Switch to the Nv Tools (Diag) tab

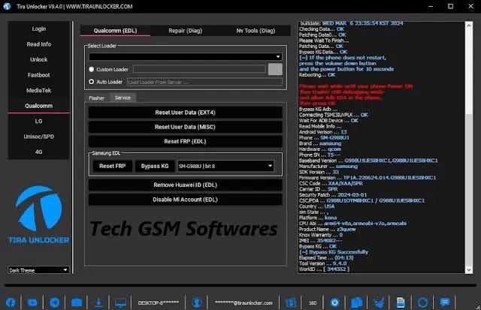tap(256, 31)
